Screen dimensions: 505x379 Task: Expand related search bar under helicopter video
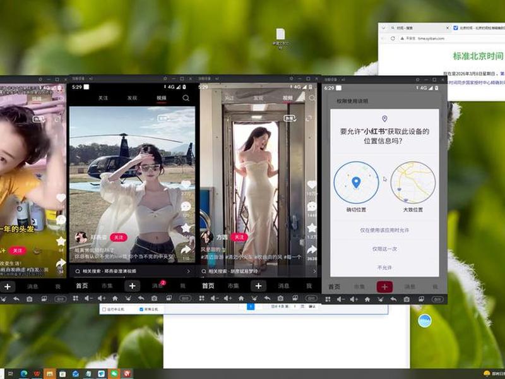pyautogui.click(x=133, y=272)
